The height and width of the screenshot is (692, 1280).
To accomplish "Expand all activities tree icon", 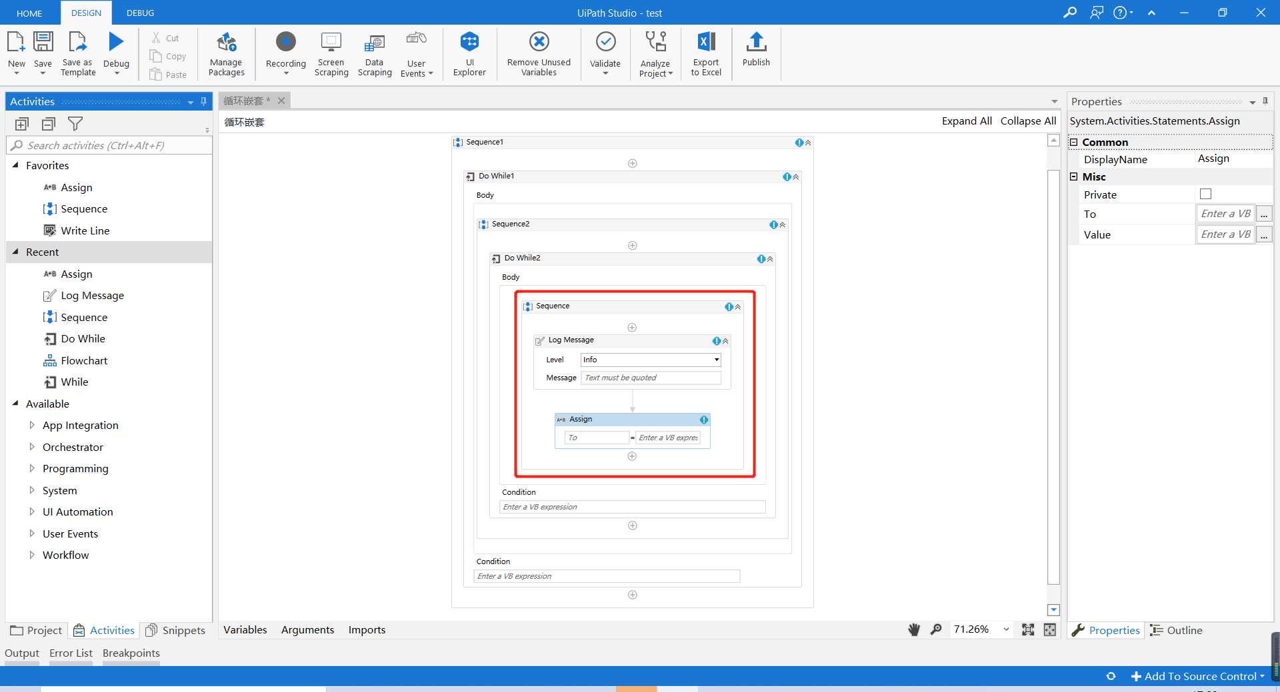I will [22, 124].
